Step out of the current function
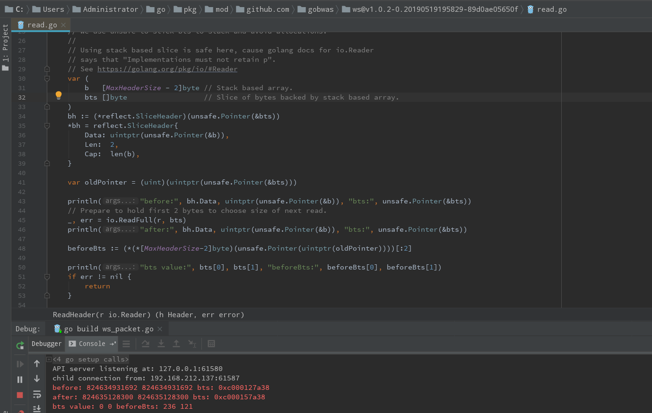The image size is (652, 413). coord(176,344)
